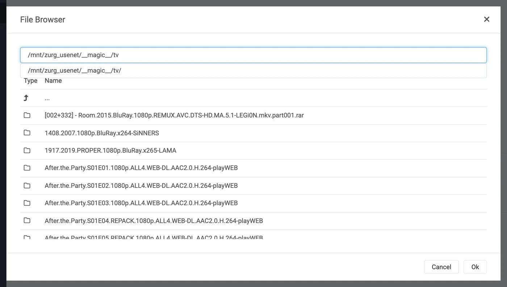Click folder icon for After.the.Party.S01E01 row
The image size is (507, 287).
(x=27, y=168)
